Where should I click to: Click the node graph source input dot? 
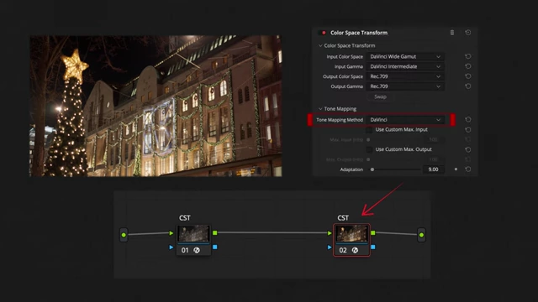point(124,235)
